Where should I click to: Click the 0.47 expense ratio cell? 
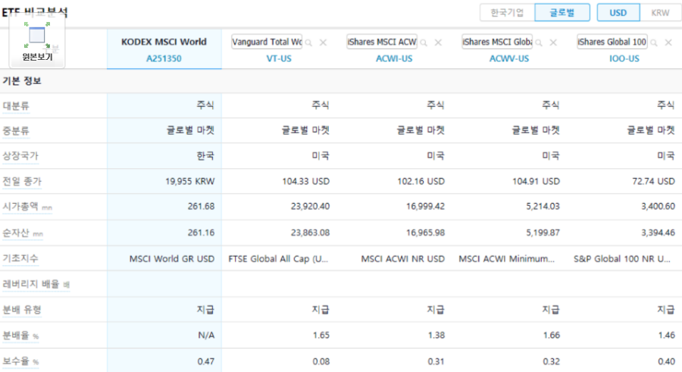[205, 361]
